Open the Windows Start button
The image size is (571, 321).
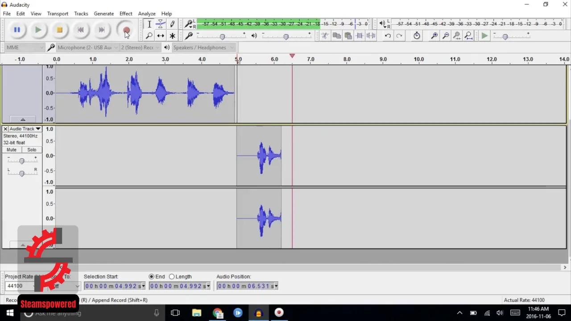click(x=10, y=313)
